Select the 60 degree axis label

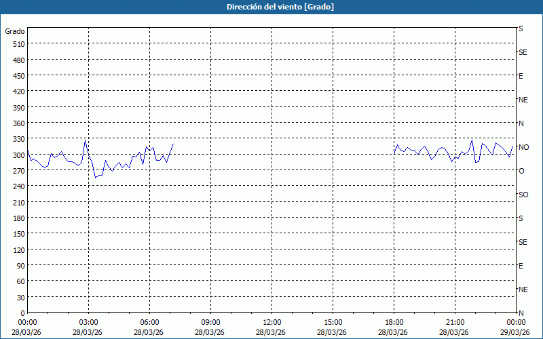click(x=21, y=281)
